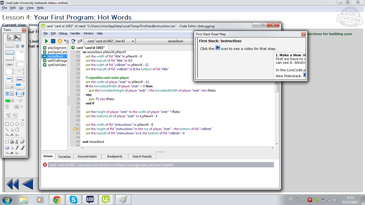Open the Debug menu in Code Editor
Image resolution: width=365 pixels, height=205 pixels.
tap(63, 33)
